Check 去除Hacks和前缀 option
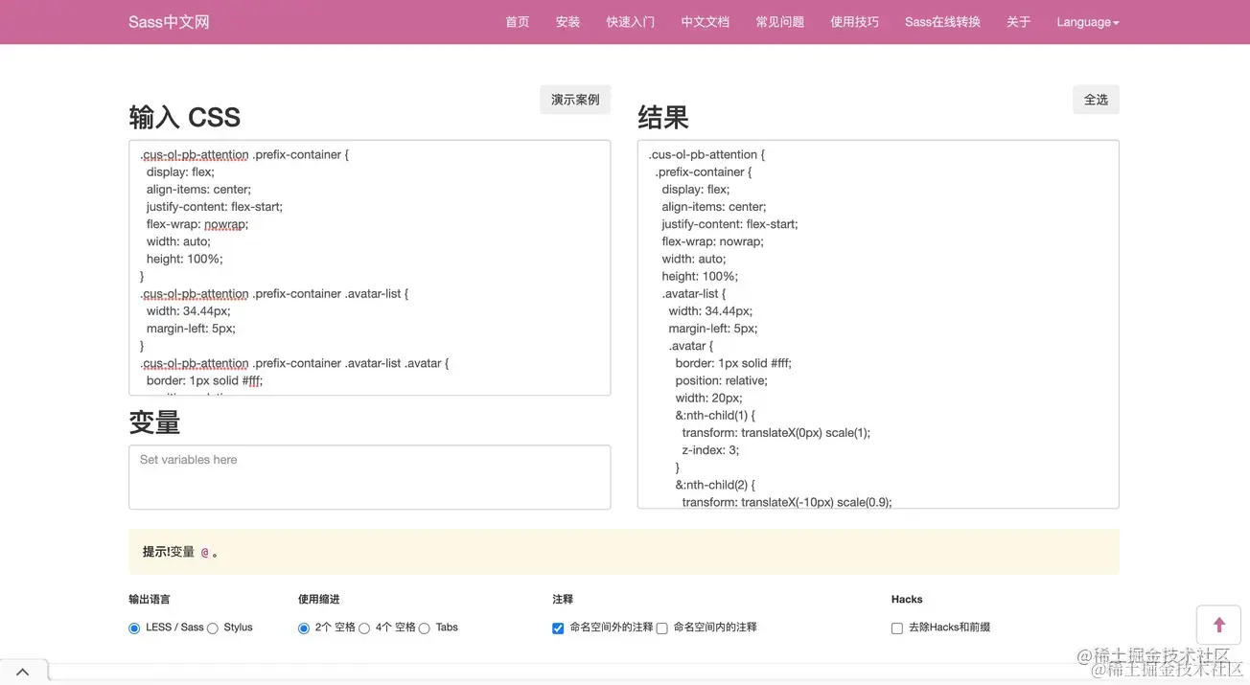 pos(896,628)
